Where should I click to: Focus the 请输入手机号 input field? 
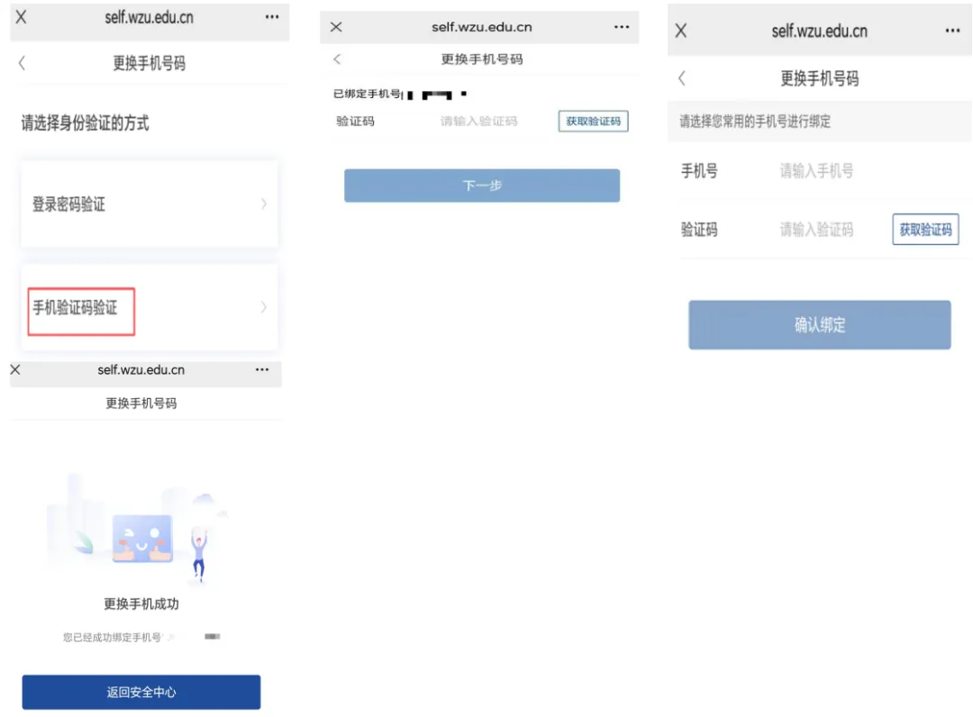[x=816, y=170]
